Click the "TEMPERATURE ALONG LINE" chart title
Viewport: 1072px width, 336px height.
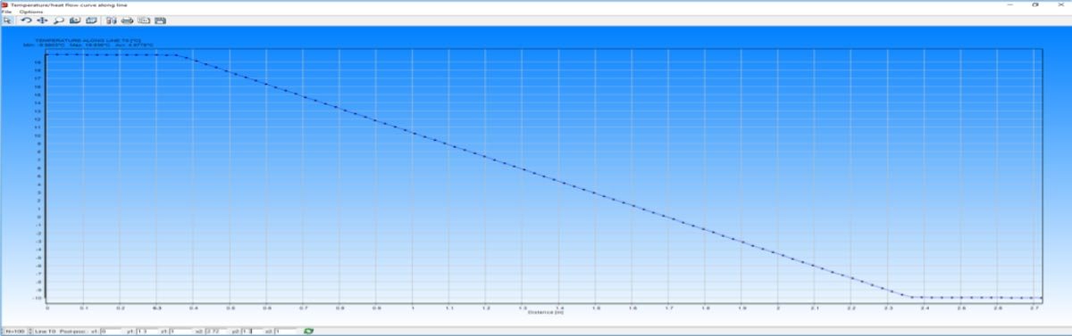coord(88,40)
